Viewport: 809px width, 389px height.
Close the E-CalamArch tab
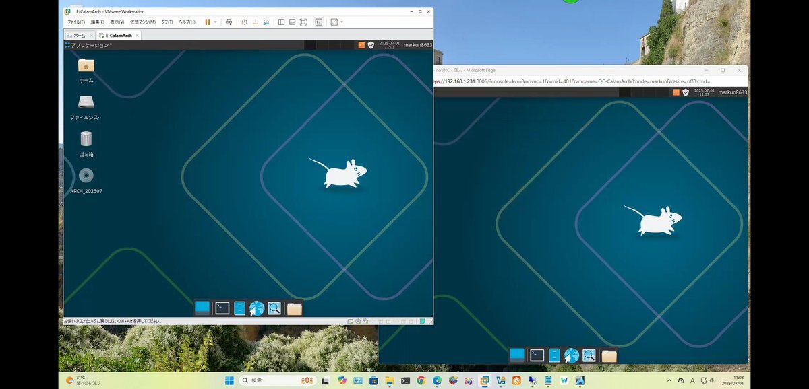point(137,35)
